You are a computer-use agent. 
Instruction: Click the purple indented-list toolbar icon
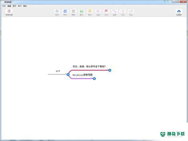(98, 12)
